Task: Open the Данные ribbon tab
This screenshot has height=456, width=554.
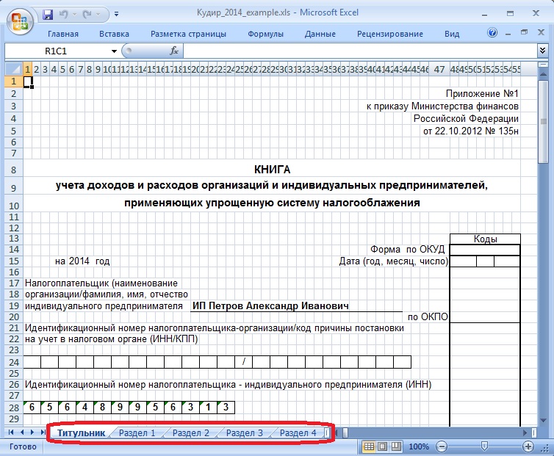Action: pos(320,35)
